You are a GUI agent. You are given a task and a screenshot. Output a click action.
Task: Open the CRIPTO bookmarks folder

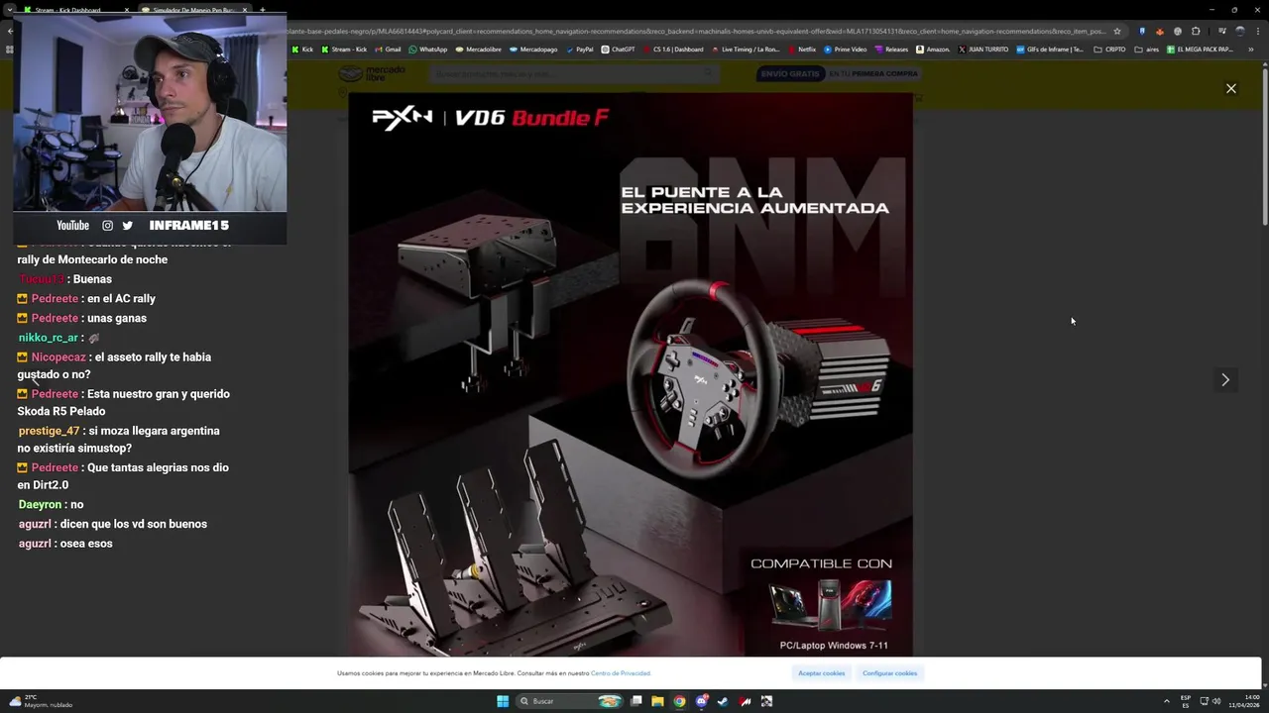pos(1110,49)
